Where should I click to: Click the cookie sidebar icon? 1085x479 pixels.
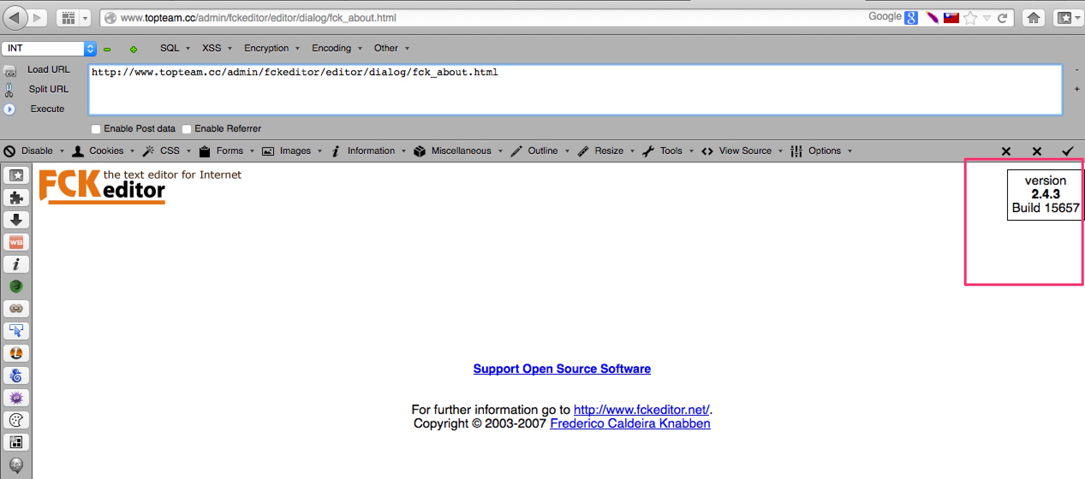click(16, 420)
